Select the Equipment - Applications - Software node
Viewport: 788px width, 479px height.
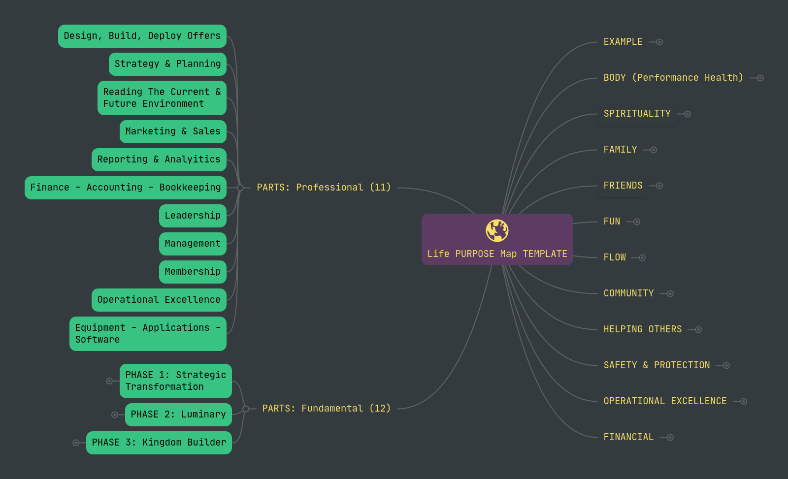[x=147, y=333]
